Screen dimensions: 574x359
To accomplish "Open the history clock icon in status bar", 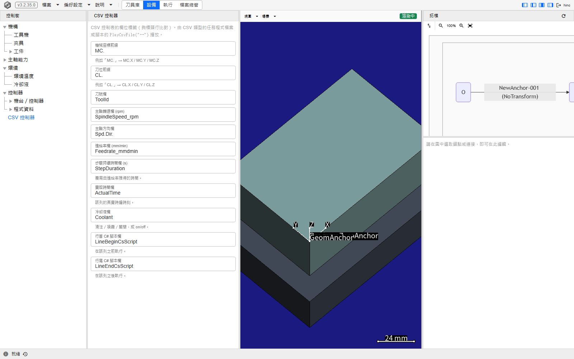I will (25, 354).
